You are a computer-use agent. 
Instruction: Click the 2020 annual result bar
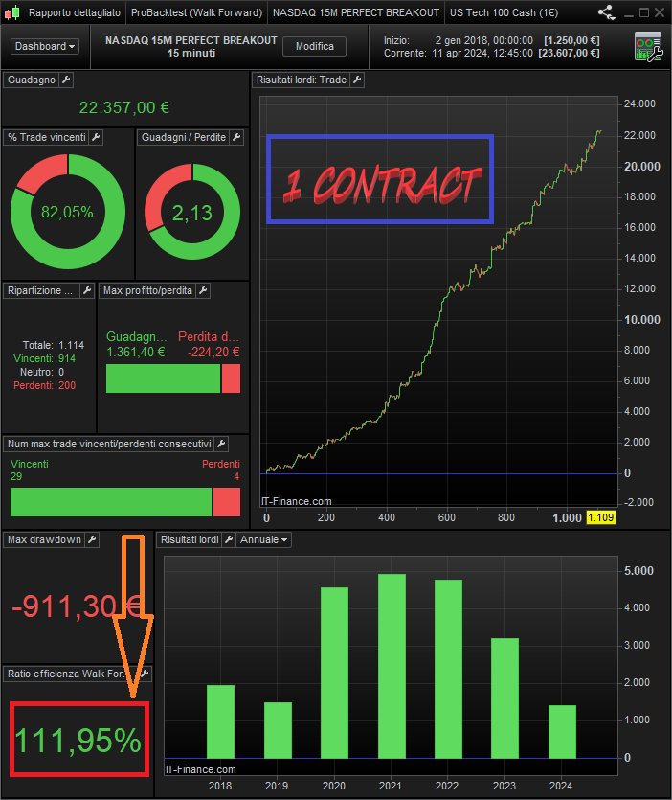[334, 673]
